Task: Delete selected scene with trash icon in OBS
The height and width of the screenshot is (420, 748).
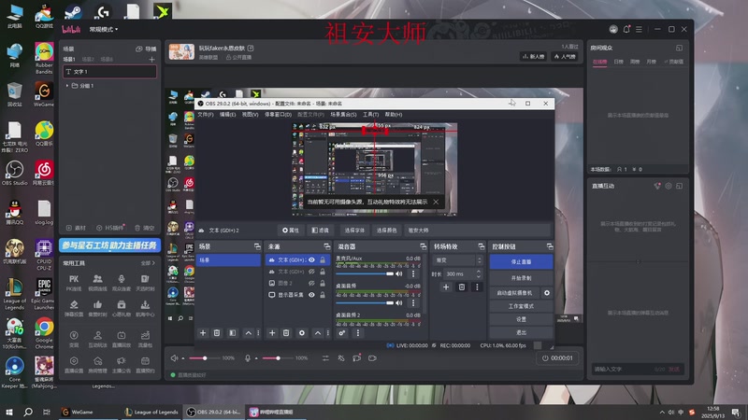Action: click(217, 333)
